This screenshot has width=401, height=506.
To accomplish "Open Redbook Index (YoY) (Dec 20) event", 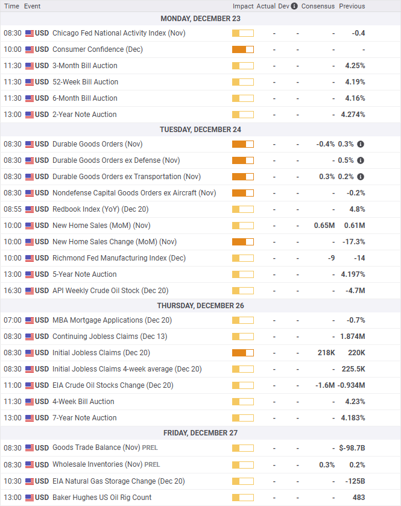I will pos(100,209).
